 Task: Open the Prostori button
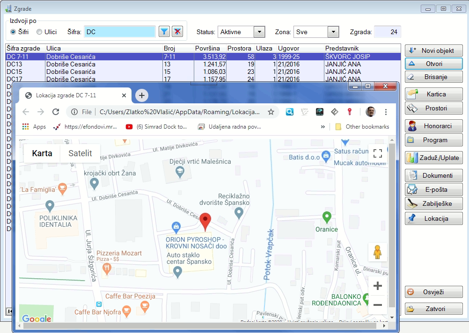tap(434, 108)
